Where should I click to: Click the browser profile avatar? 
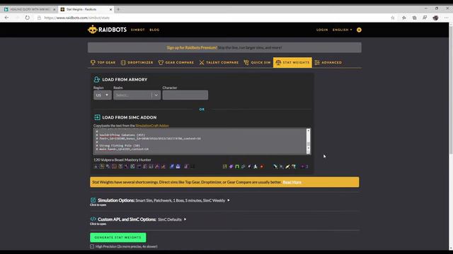tap(436, 18)
